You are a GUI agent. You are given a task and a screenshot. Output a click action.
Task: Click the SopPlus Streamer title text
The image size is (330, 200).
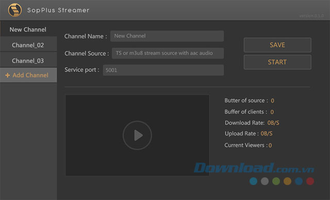58,10
